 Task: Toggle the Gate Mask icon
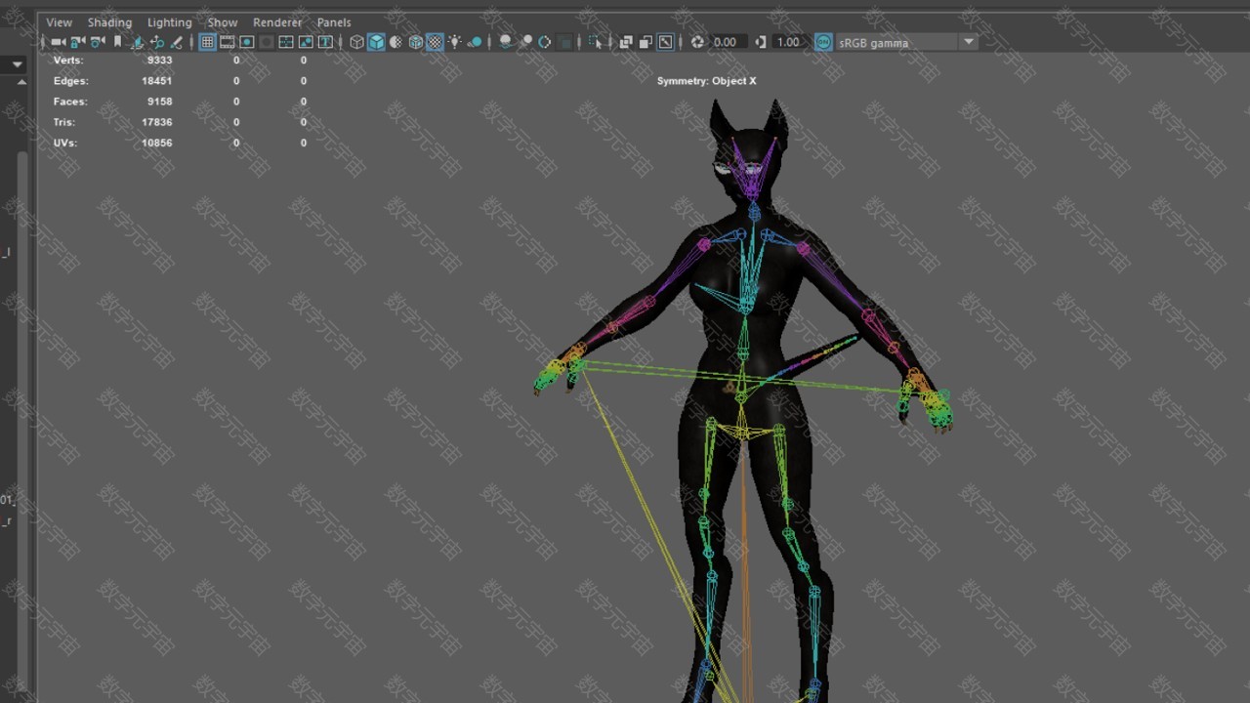click(267, 42)
